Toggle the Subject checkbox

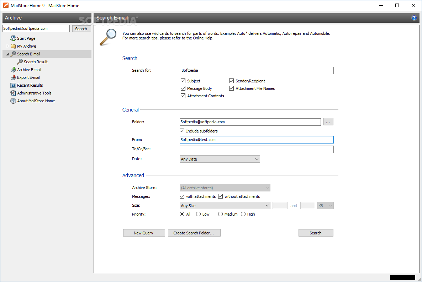click(183, 81)
